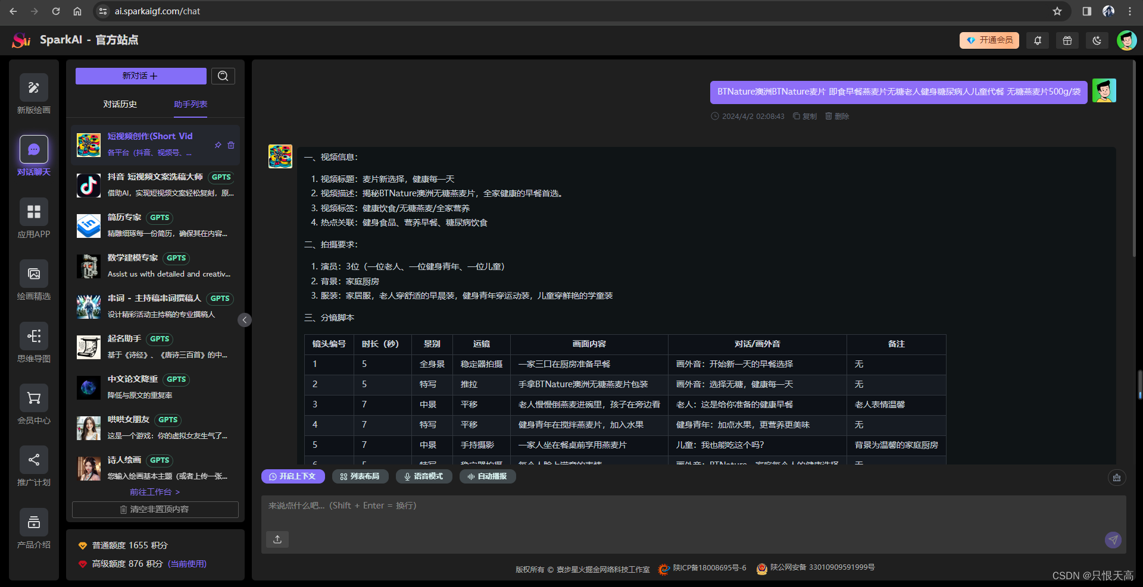Click the search icon next to 新对话

point(223,76)
